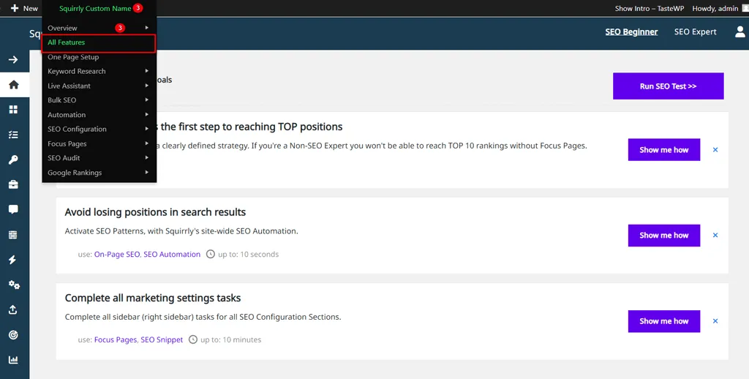The width and height of the screenshot is (749, 379).
Task: Click the text up to: 10 seconds
Action: click(x=249, y=255)
